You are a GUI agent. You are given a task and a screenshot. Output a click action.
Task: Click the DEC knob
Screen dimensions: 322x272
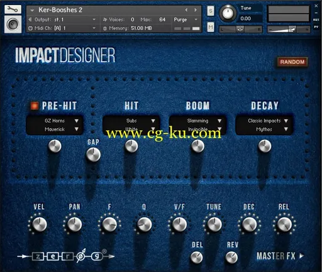tap(249, 224)
